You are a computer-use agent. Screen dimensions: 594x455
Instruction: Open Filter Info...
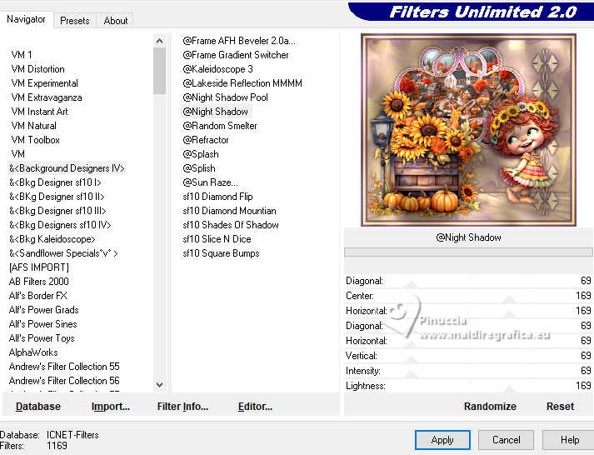[x=182, y=407]
